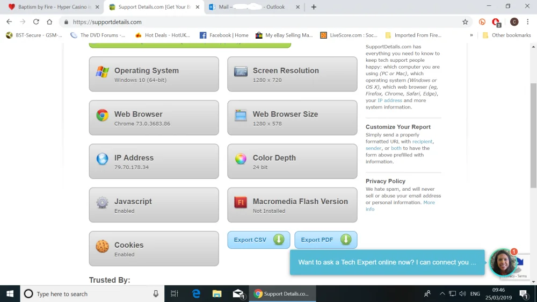Click the chat agent avatar photo
Screen dimensions: 537x302
coord(503,262)
